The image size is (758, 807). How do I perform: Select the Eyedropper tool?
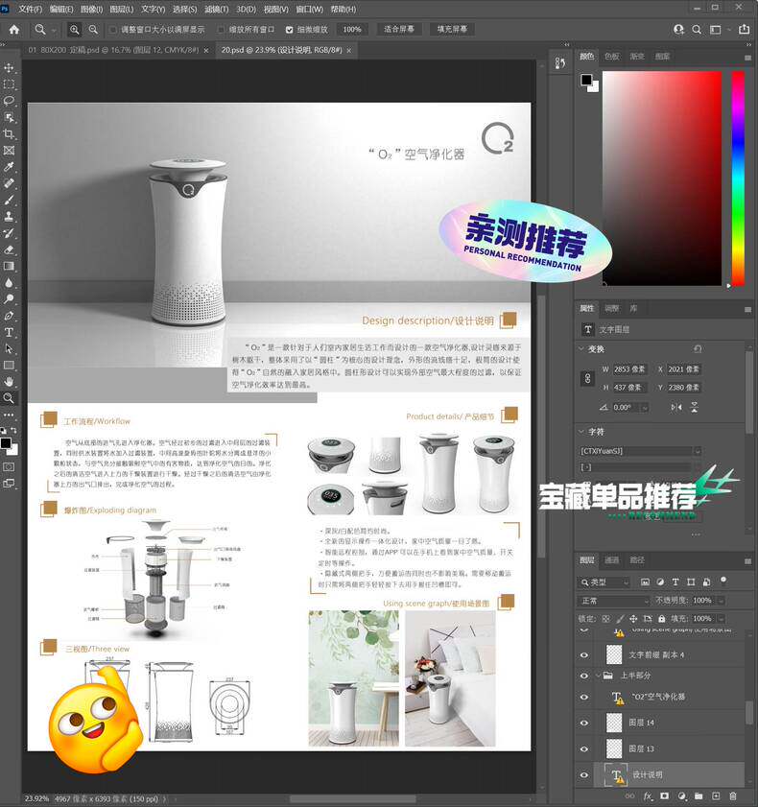9,167
